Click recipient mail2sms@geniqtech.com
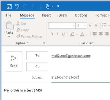 click(x=71, y=56)
